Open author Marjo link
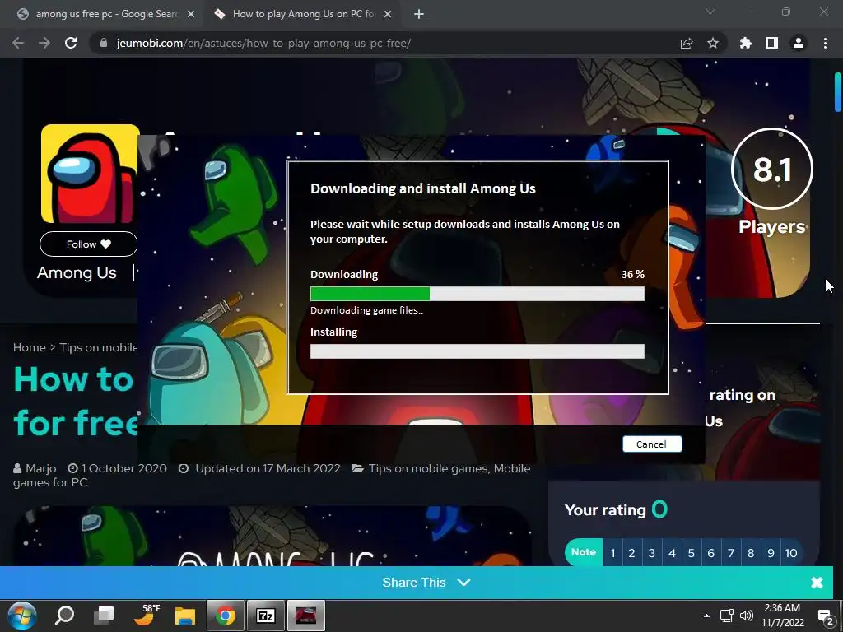 [x=40, y=468]
